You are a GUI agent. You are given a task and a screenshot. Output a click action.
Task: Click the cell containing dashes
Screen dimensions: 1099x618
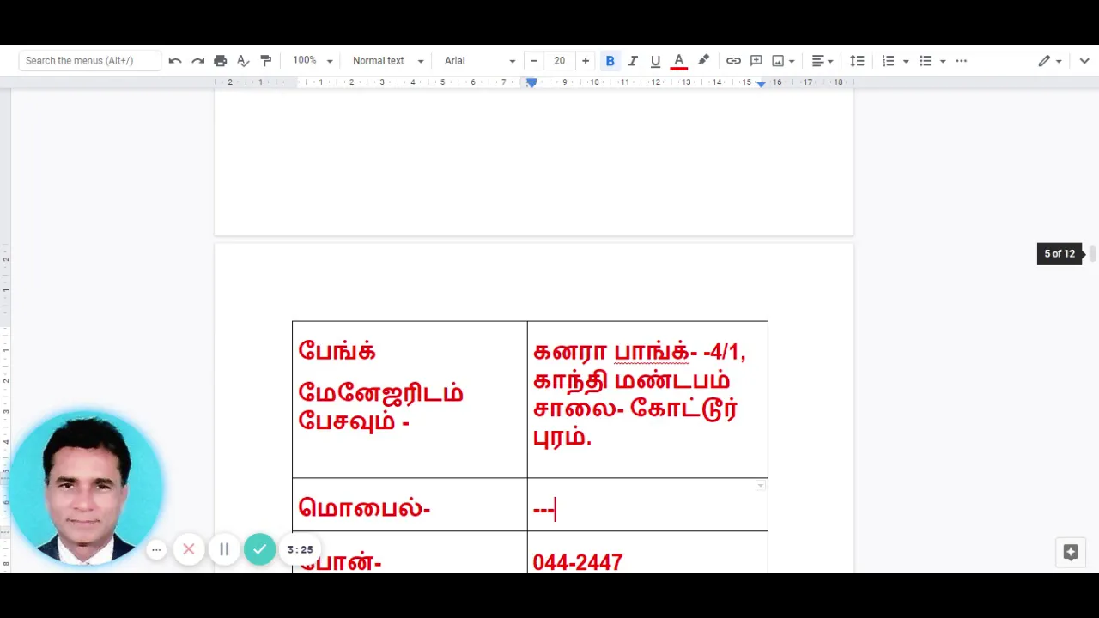point(647,505)
